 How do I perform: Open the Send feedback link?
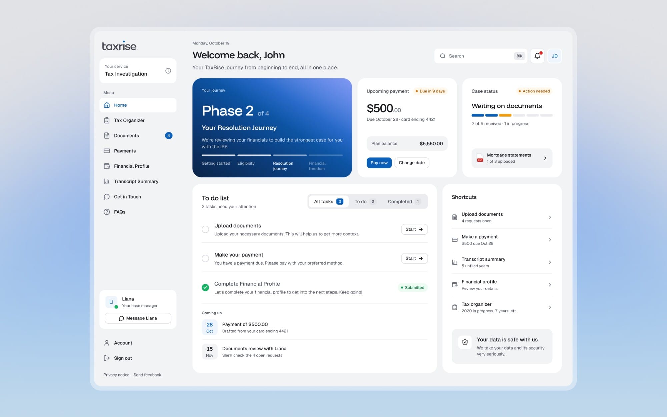(x=147, y=375)
